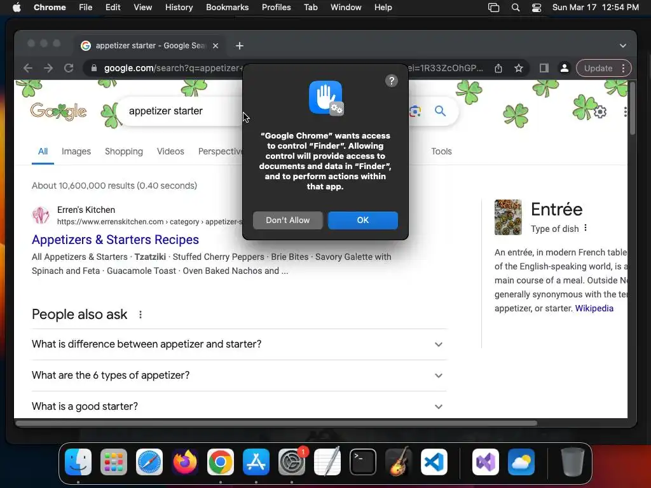
Task: Click Don't Allow in the permission dialog
Action: [288, 220]
